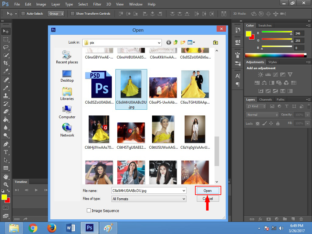Check Show Transform Controls
The width and height of the screenshot is (312, 234).
pyautogui.click(x=72, y=13)
